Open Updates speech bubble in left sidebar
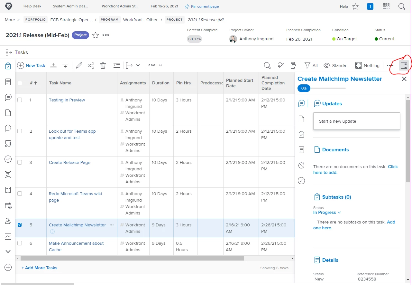 click(8, 97)
